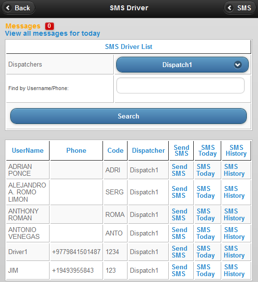Image resolution: width=258 pixels, height=282 pixels.
Task: Click the Find by Username/Phone input field
Action: point(181,85)
